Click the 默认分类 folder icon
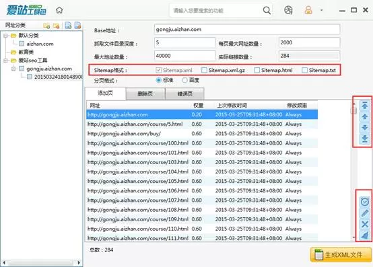373x267 pixels. coord(13,36)
